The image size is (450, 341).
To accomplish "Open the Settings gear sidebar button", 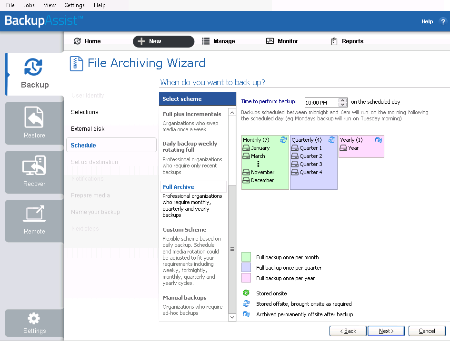I will point(34,323).
